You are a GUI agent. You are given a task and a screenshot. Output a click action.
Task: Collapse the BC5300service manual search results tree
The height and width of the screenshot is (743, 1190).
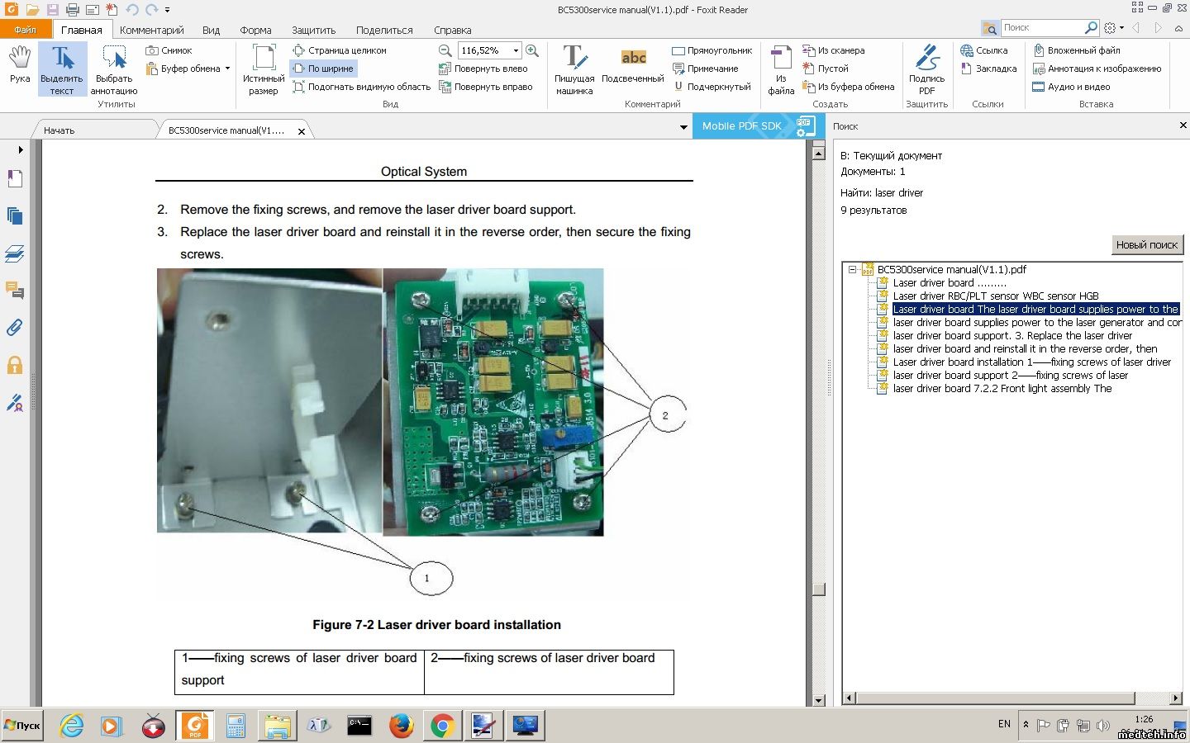point(852,269)
